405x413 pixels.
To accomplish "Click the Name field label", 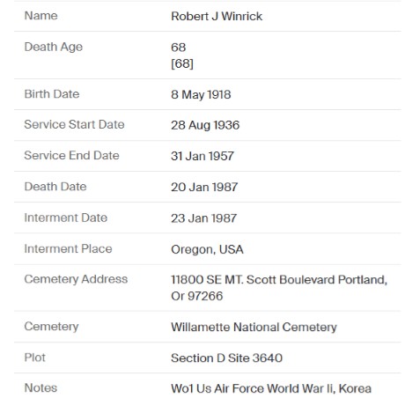I will 40,16.
